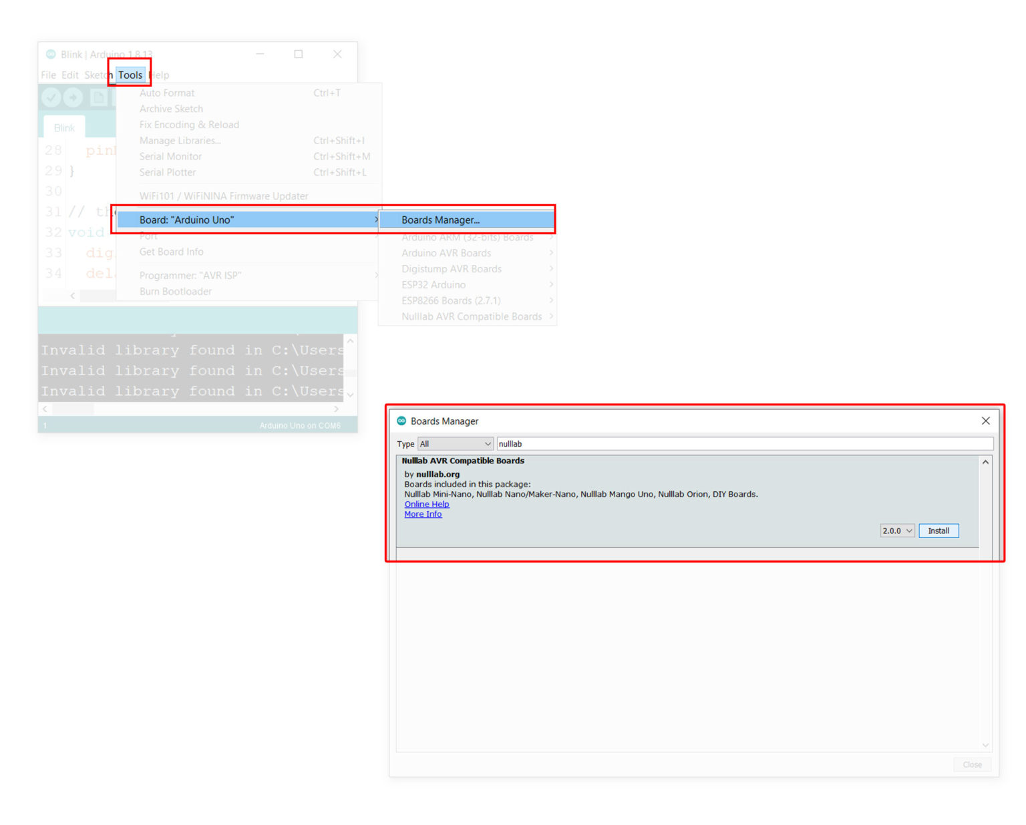Click the Upload arrow toolbar icon

tap(73, 97)
